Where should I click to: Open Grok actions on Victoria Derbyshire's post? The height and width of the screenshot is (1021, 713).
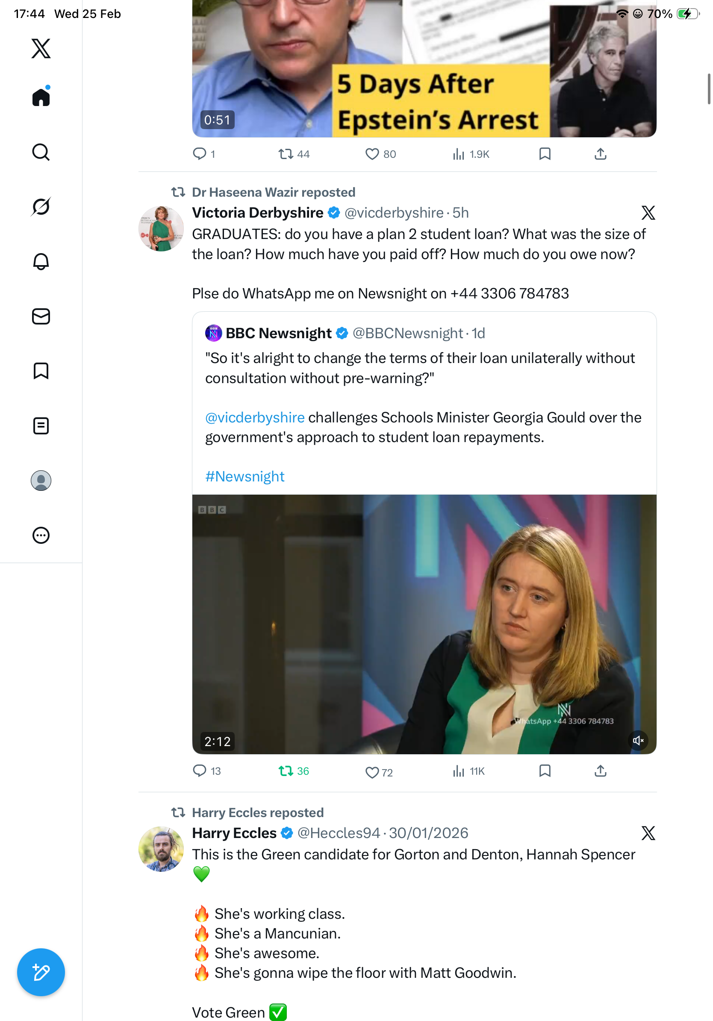[648, 213]
